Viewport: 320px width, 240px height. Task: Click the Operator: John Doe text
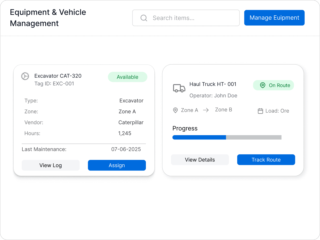213,96
